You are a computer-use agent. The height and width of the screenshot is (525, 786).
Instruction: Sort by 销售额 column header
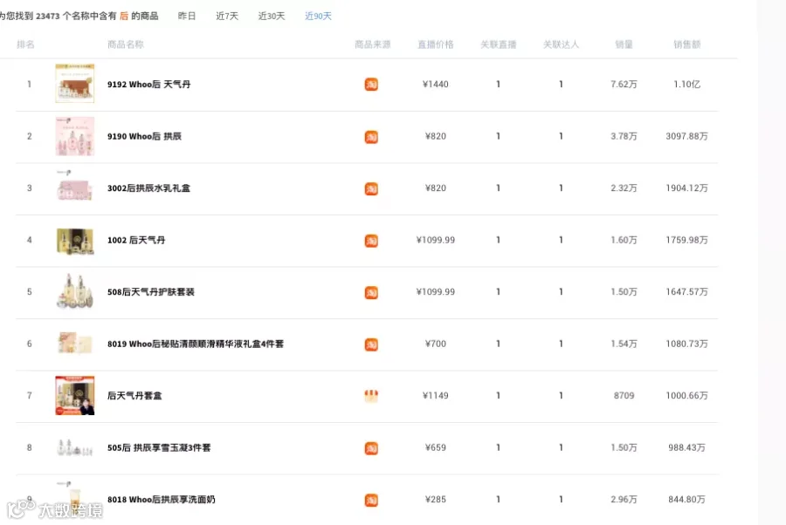[686, 44]
